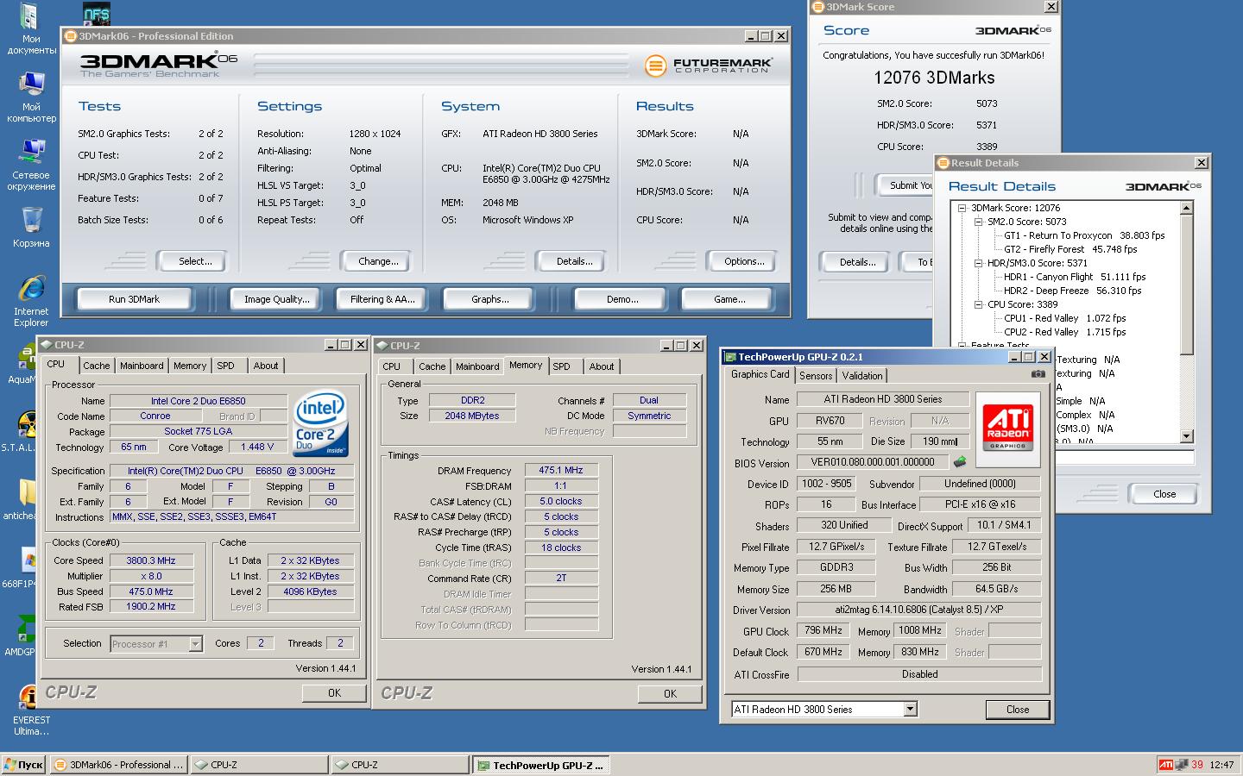Screen dimensions: 1243x776
Task: Click the Core Speed 3800.3 MHz value
Action: (150, 560)
